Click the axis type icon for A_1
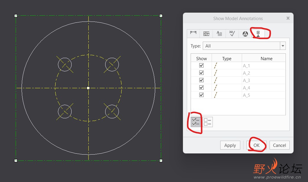 tap(215, 65)
